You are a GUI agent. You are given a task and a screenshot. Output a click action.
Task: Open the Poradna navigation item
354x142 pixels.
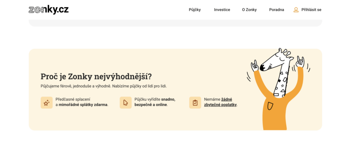tap(277, 10)
